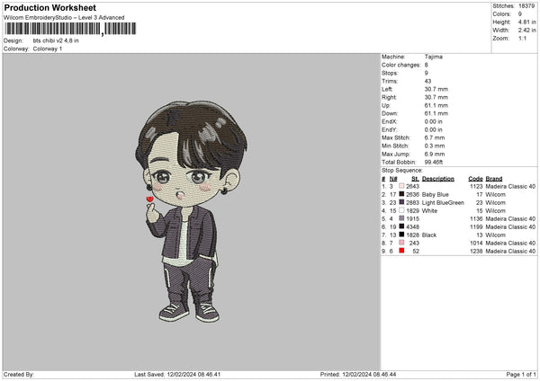Click the design name 'bts chibi v2 4,8 in'
Image resolution: width=540 pixels, height=381 pixels.
point(56,40)
